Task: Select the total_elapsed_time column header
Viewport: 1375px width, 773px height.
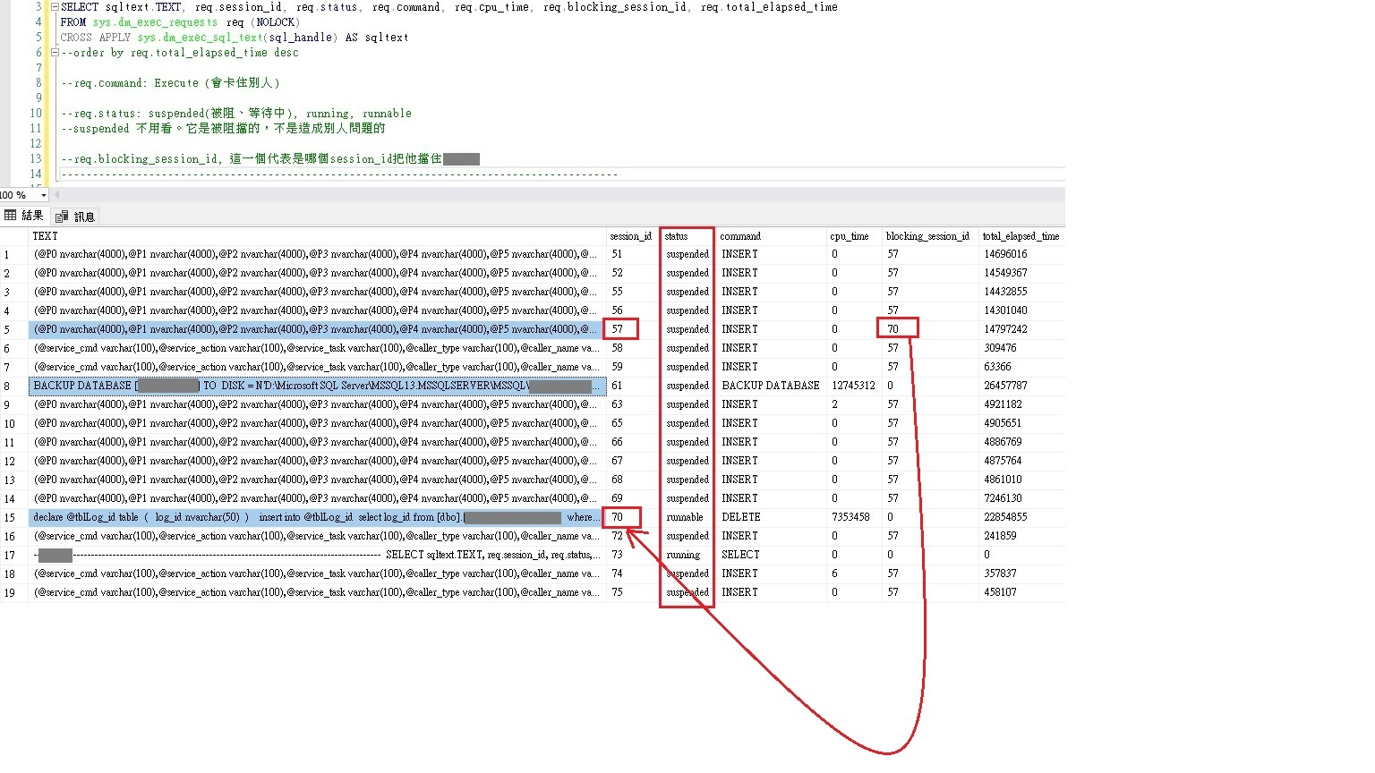Action: [x=1021, y=235]
